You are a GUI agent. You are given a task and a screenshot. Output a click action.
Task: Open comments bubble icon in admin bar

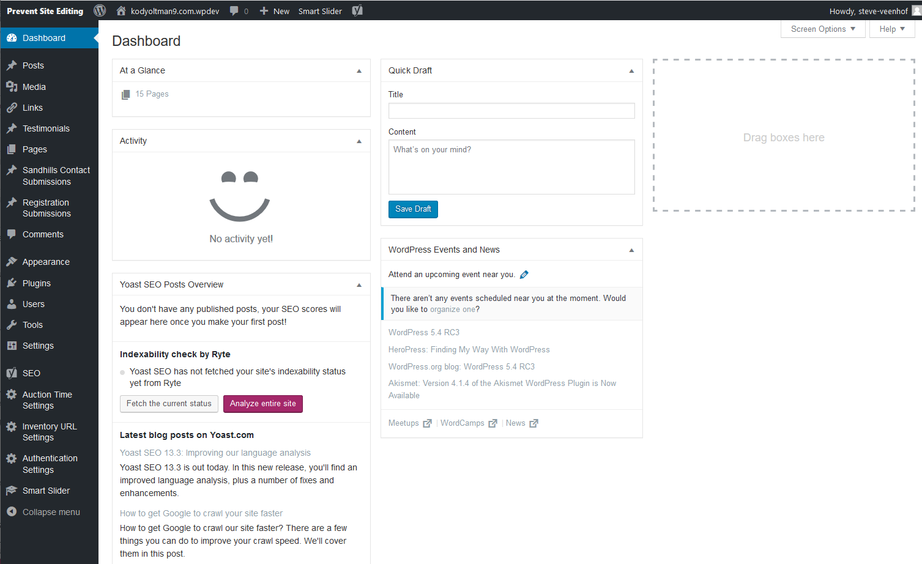click(x=234, y=11)
